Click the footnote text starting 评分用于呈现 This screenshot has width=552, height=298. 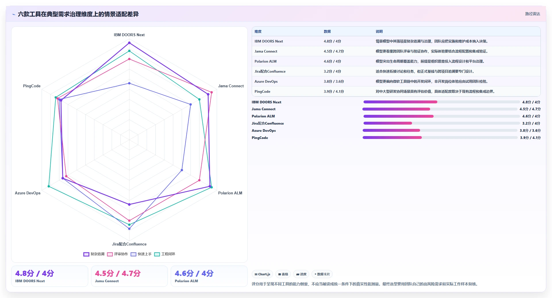click(365, 284)
